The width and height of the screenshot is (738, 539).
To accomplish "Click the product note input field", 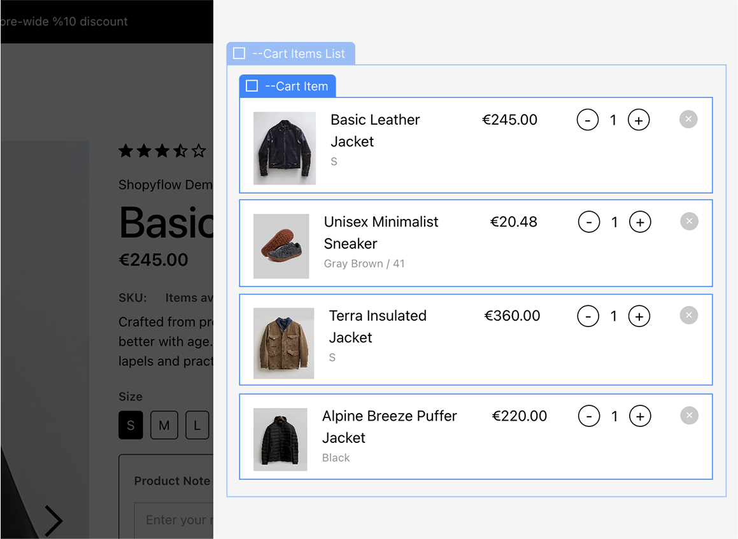I will coord(174,520).
